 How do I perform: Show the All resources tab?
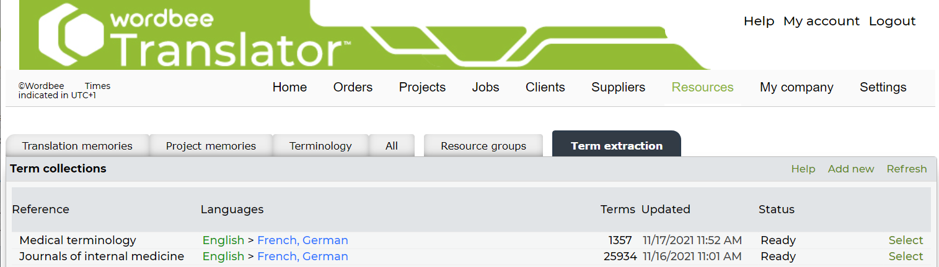tap(391, 146)
